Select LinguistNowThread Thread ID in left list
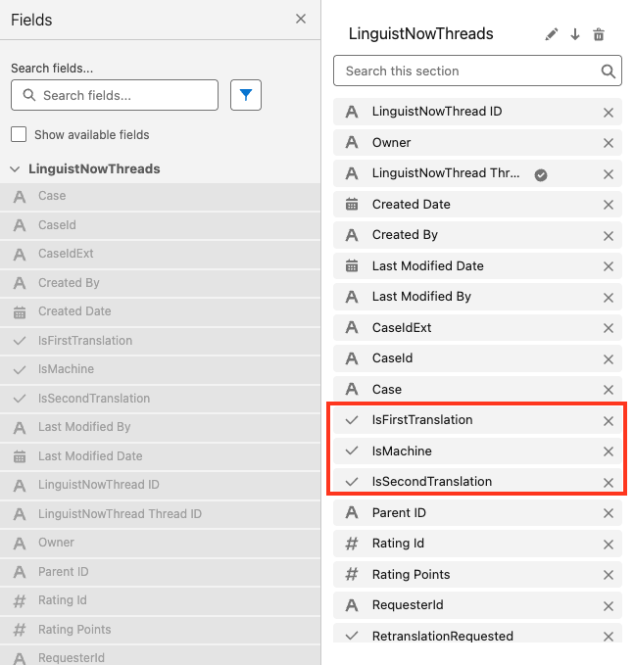 160,514
